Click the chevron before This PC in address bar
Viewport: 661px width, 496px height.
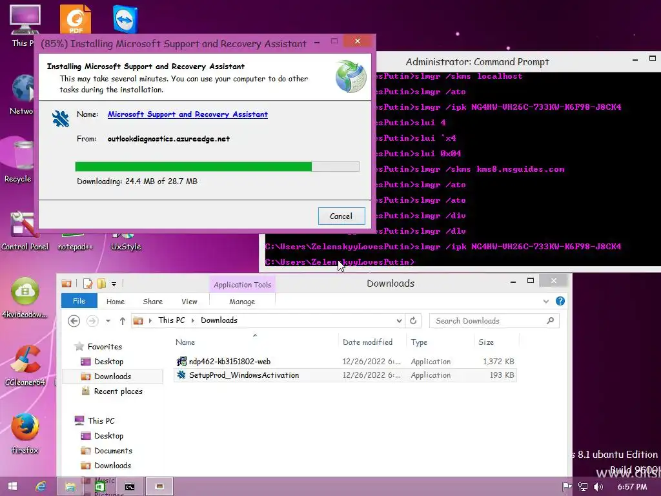point(150,320)
